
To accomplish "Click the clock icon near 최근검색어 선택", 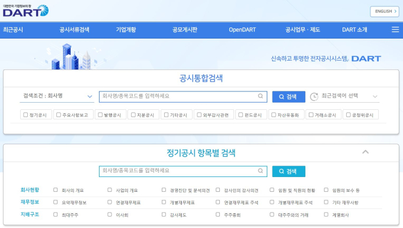I will (x=314, y=96).
